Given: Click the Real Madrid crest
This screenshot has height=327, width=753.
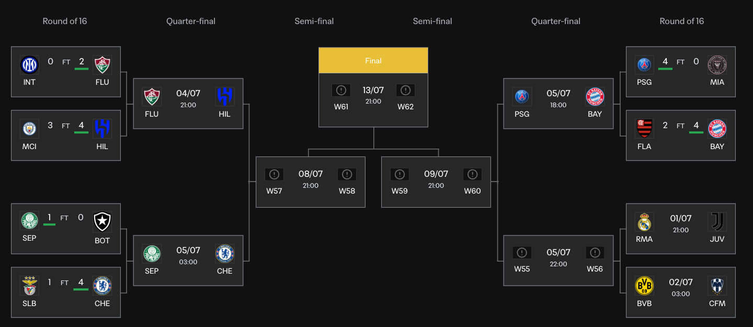Looking at the screenshot, I should (644, 222).
